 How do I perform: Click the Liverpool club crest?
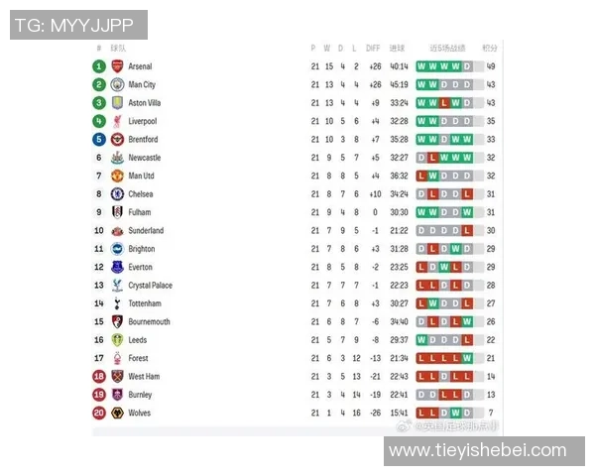[x=117, y=121]
